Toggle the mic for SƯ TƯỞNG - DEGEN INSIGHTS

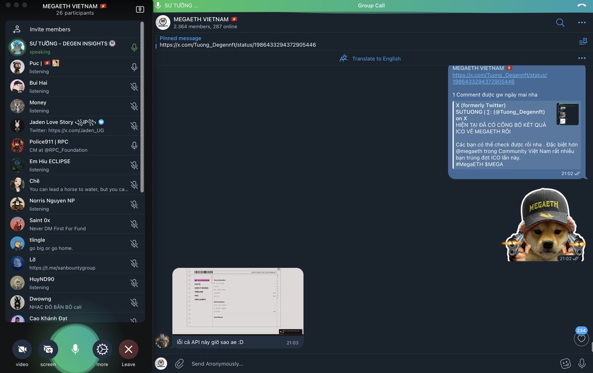pyautogui.click(x=134, y=47)
